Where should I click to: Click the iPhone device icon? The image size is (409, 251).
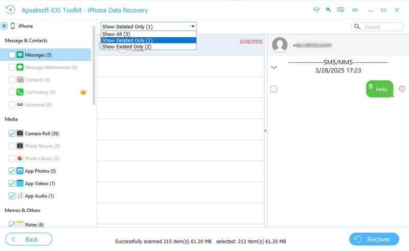(12, 26)
